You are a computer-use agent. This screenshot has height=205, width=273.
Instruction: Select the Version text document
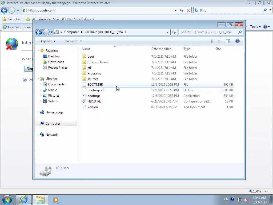click(x=157, y=107)
